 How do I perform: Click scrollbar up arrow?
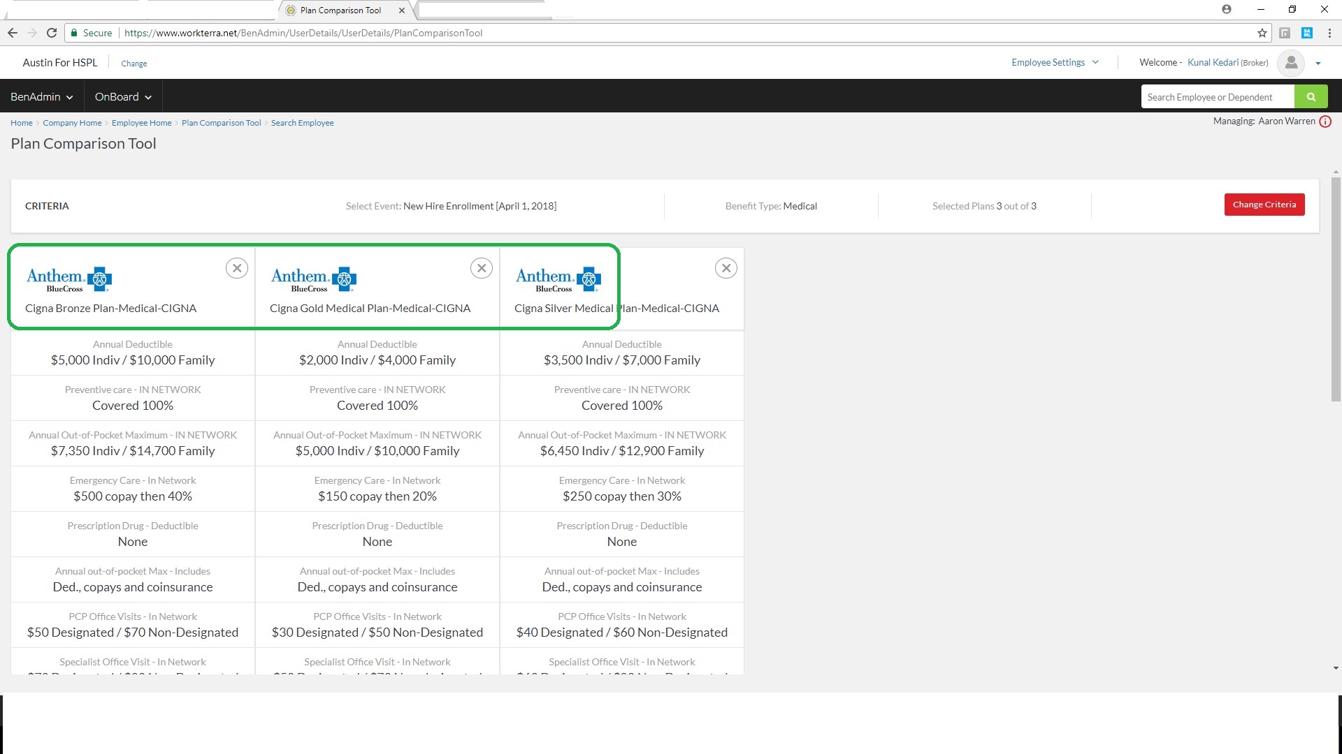pyautogui.click(x=1336, y=172)
